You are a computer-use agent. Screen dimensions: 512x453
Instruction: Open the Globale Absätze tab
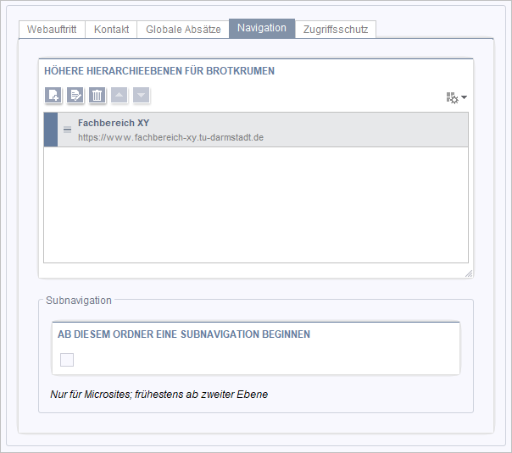(183, 30)
